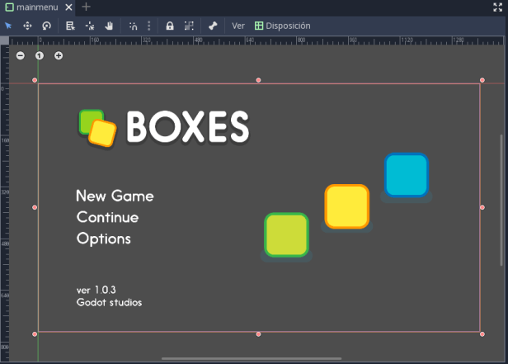The image size is (508, 364).
Task: Click the pivot point tool icon
Action: 90,26
